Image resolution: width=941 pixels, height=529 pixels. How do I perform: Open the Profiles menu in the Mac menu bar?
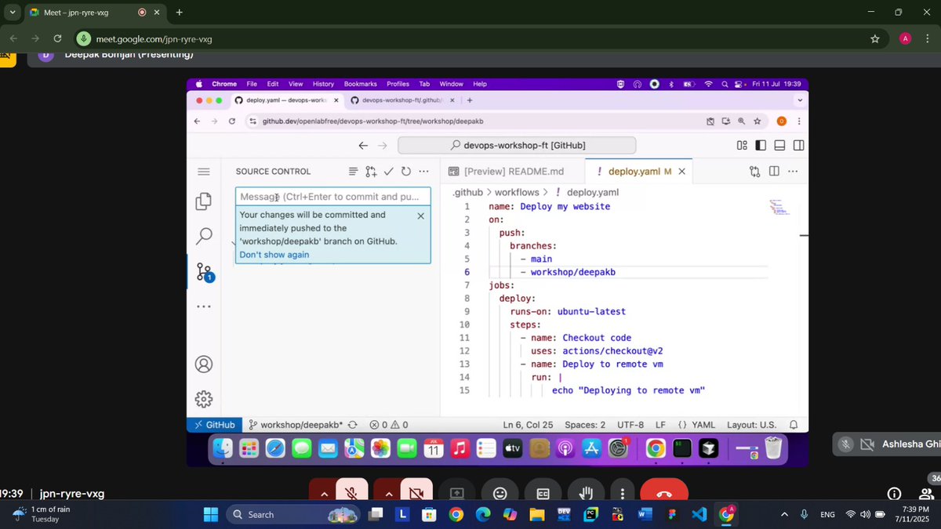tap(398, 84)
